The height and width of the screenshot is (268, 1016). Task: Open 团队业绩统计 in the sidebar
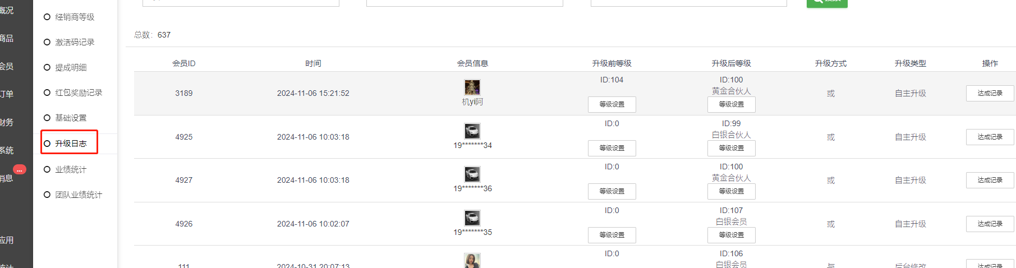click(79, 195)
